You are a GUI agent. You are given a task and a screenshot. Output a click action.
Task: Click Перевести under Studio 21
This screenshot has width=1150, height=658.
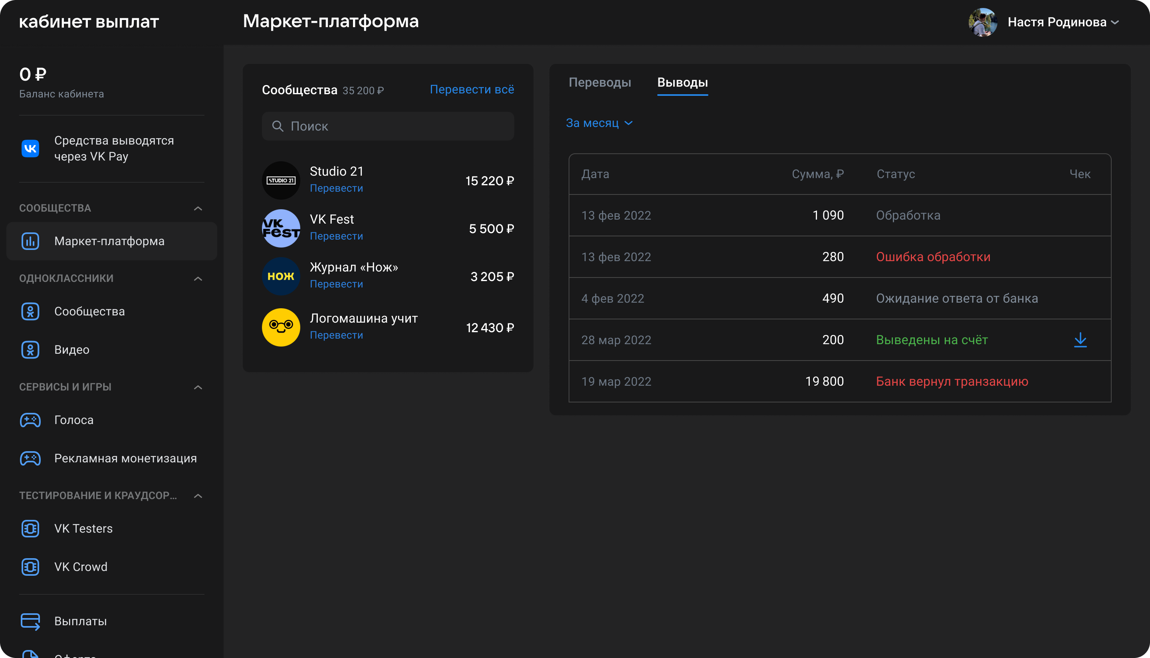[x=336, y=188]
